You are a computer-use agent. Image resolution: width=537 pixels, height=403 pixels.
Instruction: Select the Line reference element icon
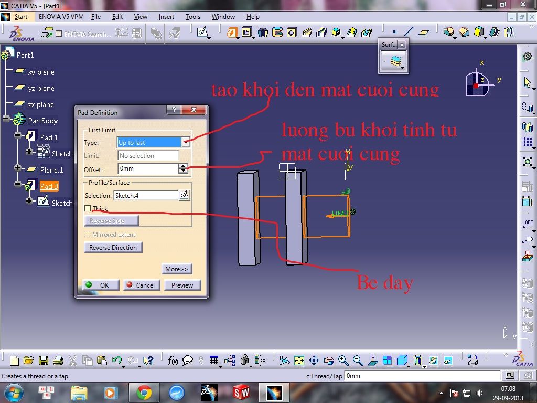[x=409, y=32]
